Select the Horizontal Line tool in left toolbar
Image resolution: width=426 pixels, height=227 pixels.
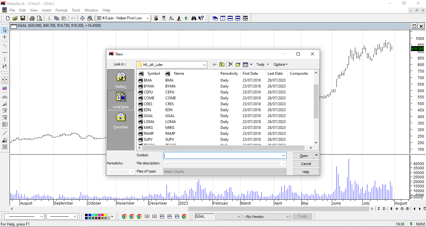[5, 52]
